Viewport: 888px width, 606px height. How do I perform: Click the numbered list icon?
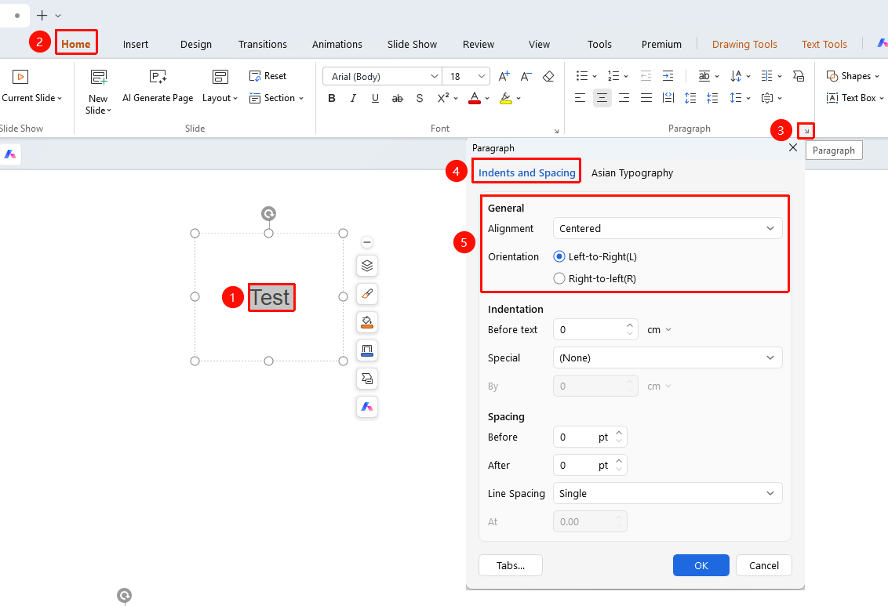click(613, 76)
